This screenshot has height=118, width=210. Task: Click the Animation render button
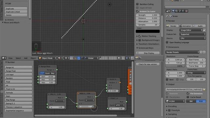click(x=185, y=26)
